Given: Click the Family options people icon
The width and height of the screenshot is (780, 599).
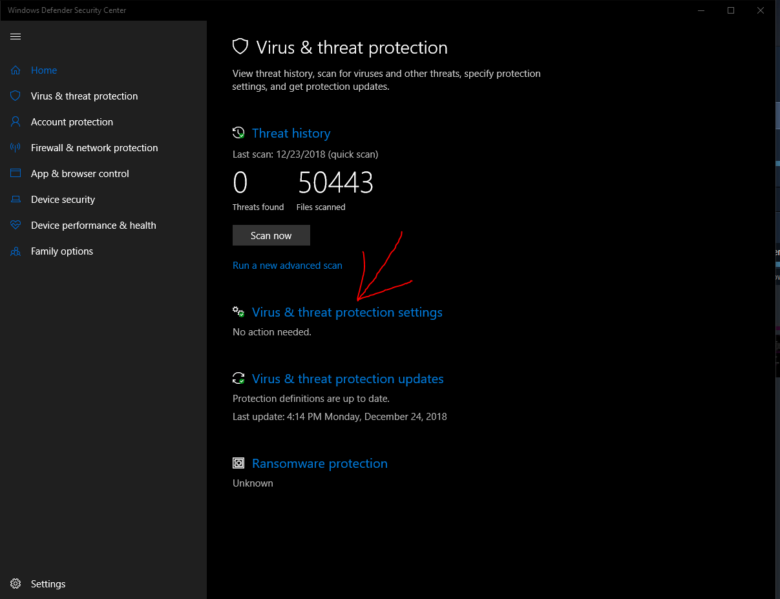Looking at the screenshot, I should [x=16, y=251].
